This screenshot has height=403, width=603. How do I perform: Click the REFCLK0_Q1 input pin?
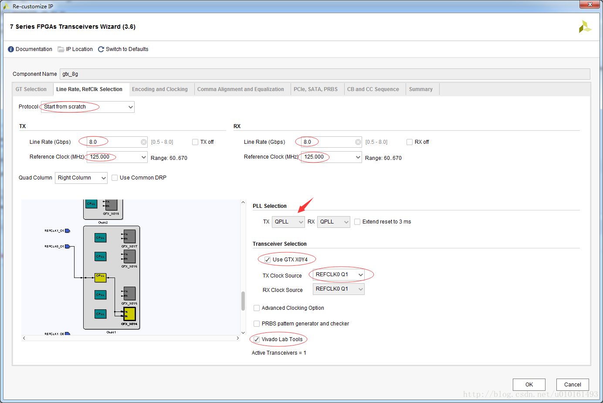pos(68,247)
